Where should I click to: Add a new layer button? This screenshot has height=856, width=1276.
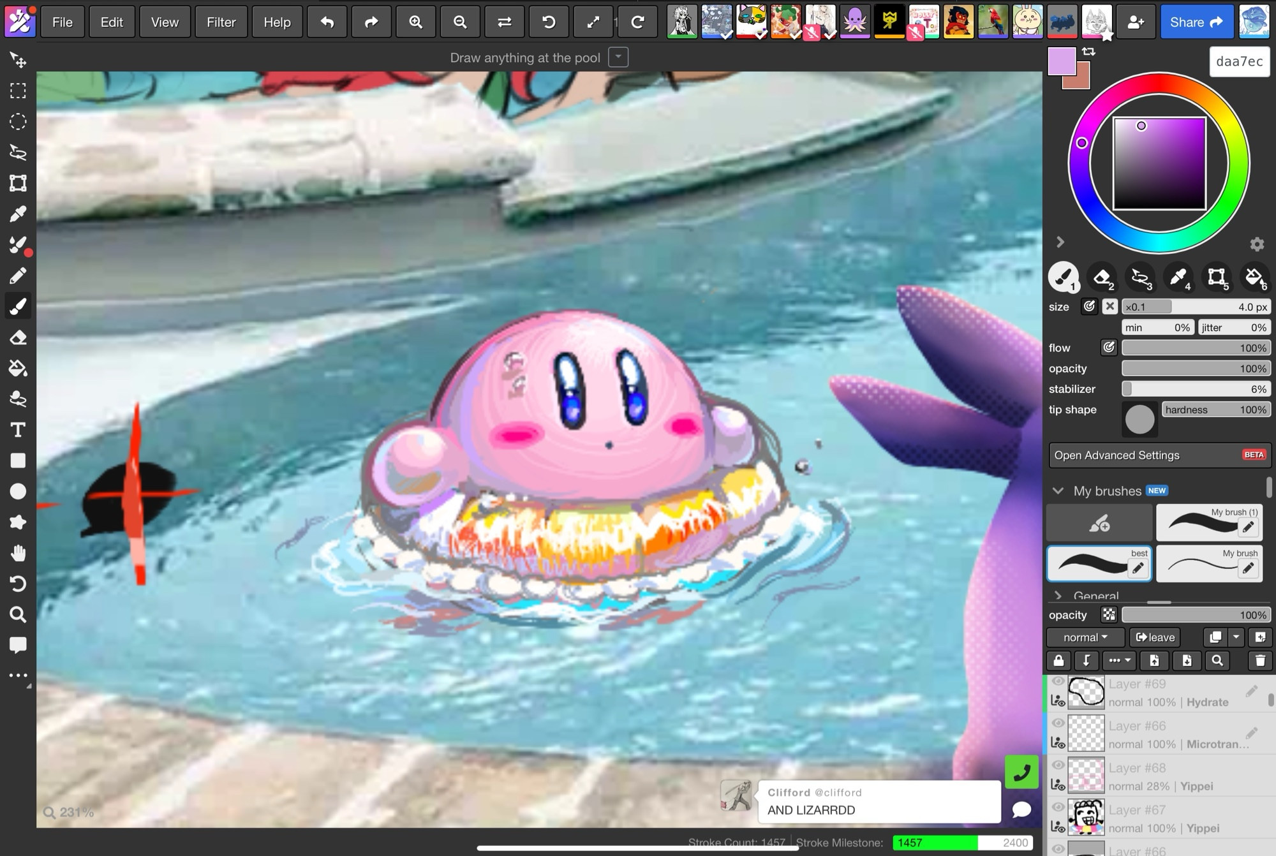[x=1260, y=637]
